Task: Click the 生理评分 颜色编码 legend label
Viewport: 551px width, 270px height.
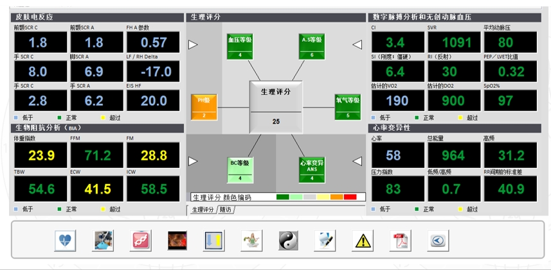Action: 222,198
